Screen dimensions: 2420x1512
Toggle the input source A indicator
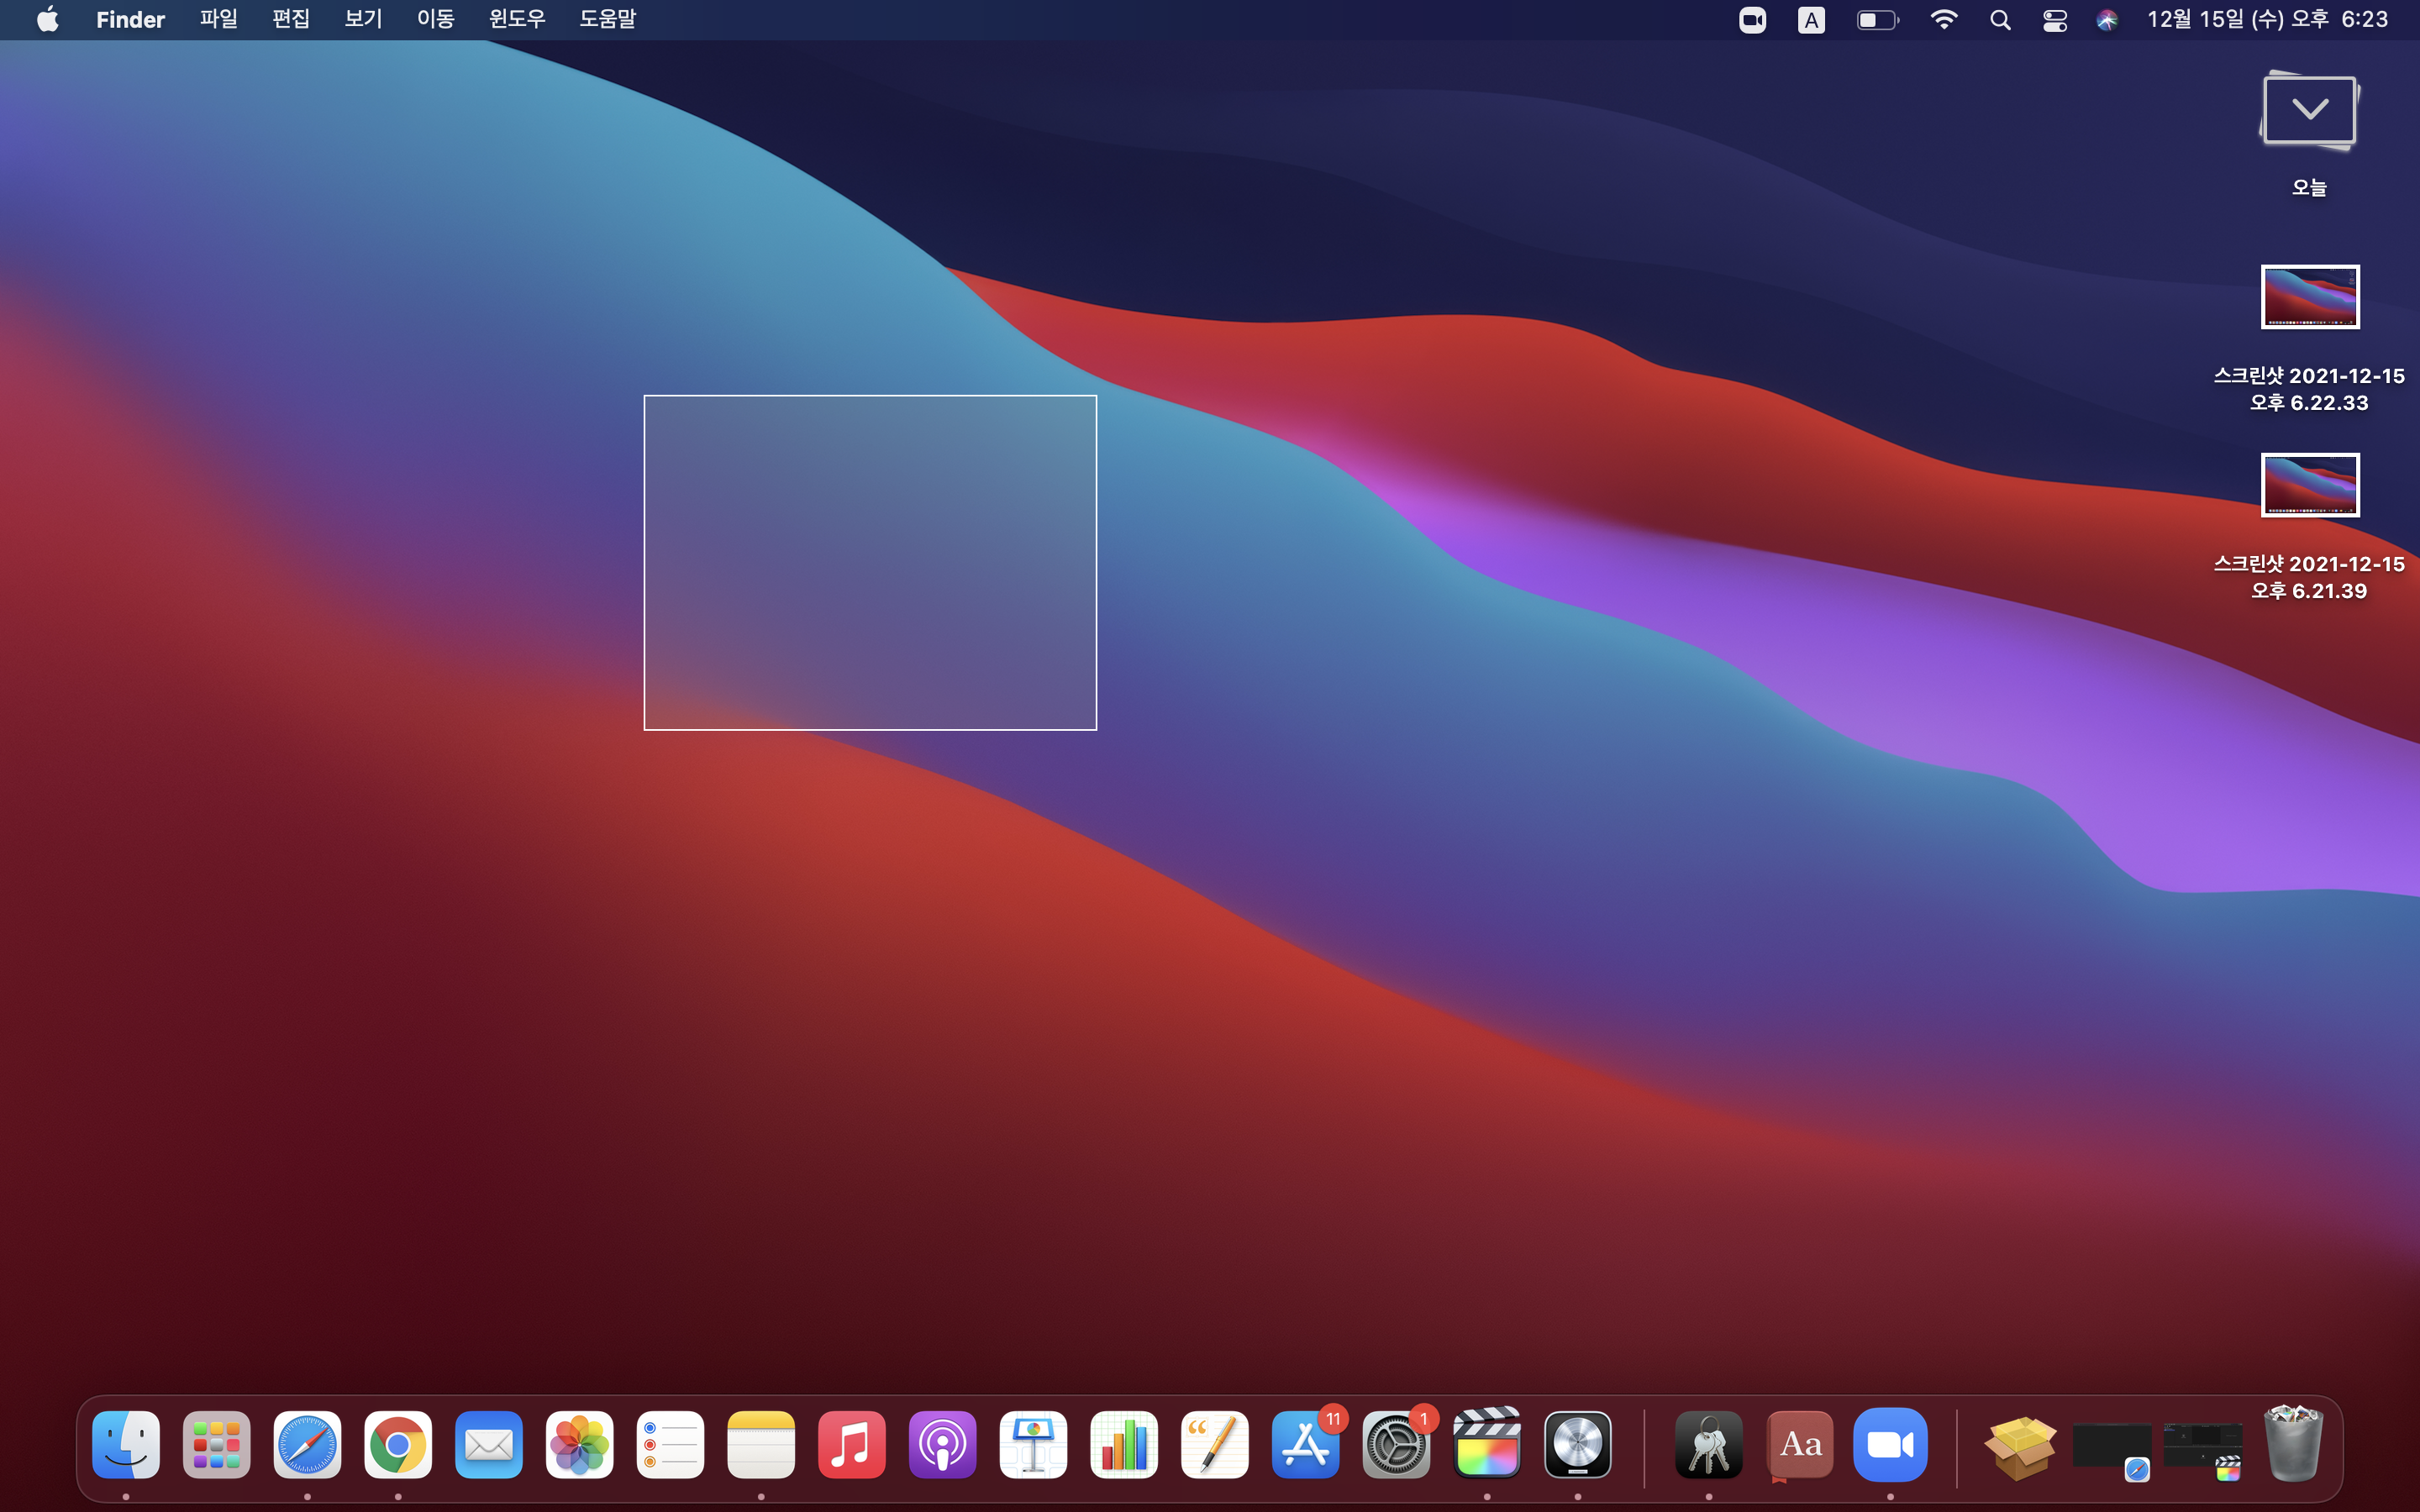click(1811, 20)
